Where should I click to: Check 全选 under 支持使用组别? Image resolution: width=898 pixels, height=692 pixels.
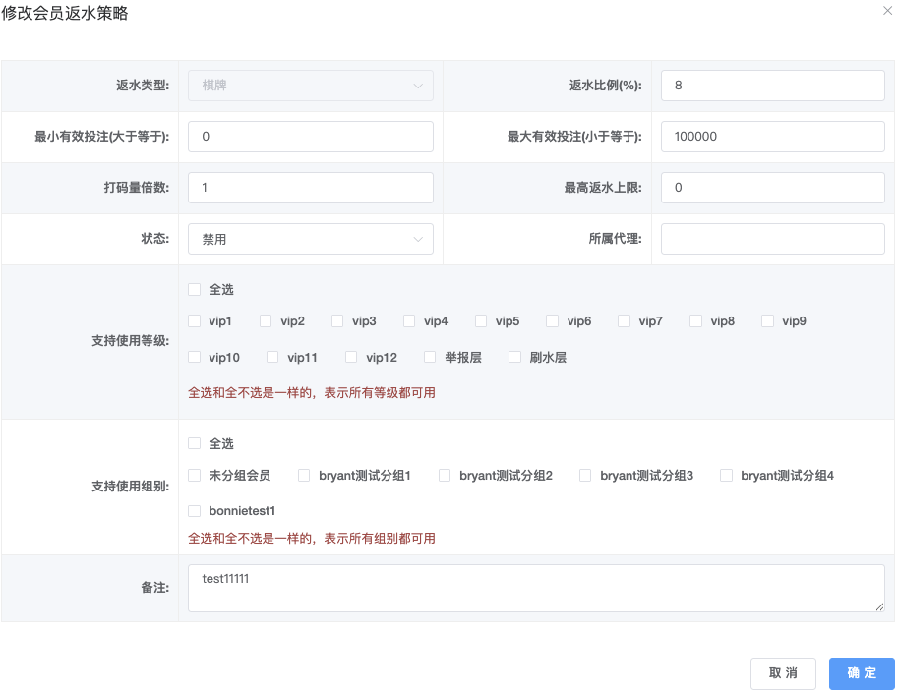(195, 444)
